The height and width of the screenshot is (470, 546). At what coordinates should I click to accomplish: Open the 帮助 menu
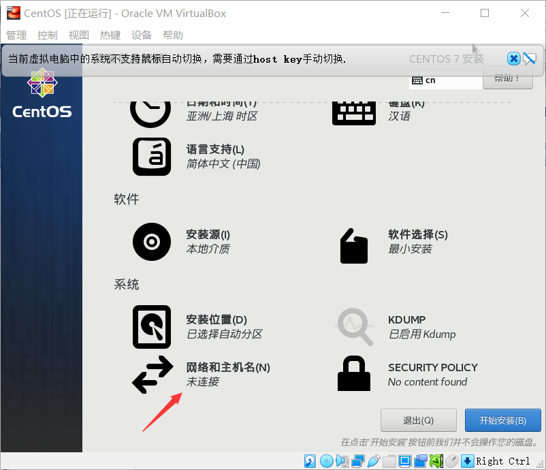[173, 35]
